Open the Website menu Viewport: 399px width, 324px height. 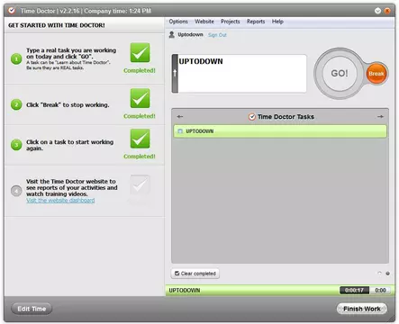coord(204,22)
